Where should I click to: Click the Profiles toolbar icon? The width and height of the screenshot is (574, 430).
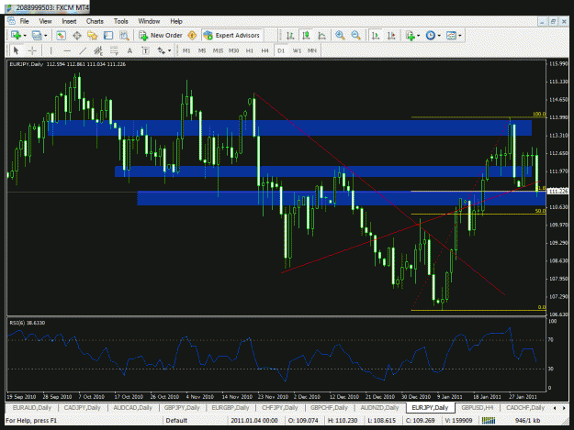click(x=37, y=36)
